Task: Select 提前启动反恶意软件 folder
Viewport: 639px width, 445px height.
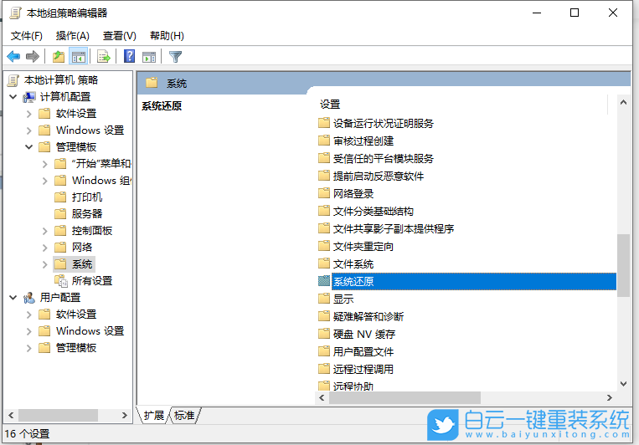Action: click(379, 176)
